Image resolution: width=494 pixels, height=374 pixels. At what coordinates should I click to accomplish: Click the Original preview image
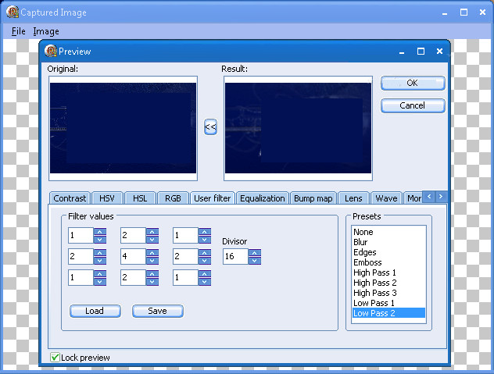(x=123, y=128)
